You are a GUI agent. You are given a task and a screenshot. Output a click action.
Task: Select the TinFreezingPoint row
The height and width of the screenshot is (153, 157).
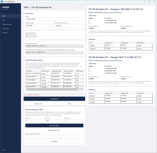tap(54, 80)
